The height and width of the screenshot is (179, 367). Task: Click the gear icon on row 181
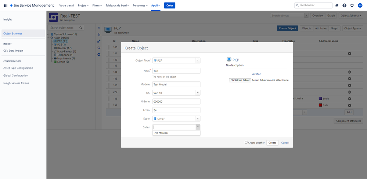pos(349,54)
